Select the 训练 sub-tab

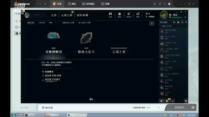click(50, 23)
